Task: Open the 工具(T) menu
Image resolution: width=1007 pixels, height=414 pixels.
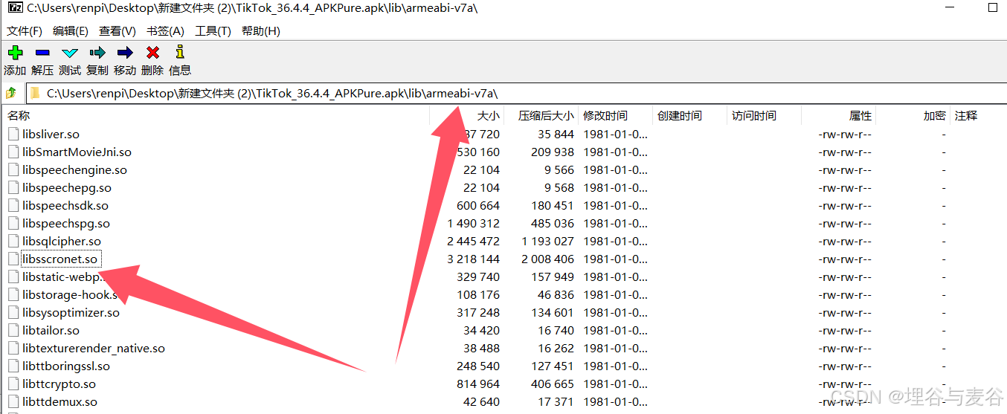Action: (213, 30)
